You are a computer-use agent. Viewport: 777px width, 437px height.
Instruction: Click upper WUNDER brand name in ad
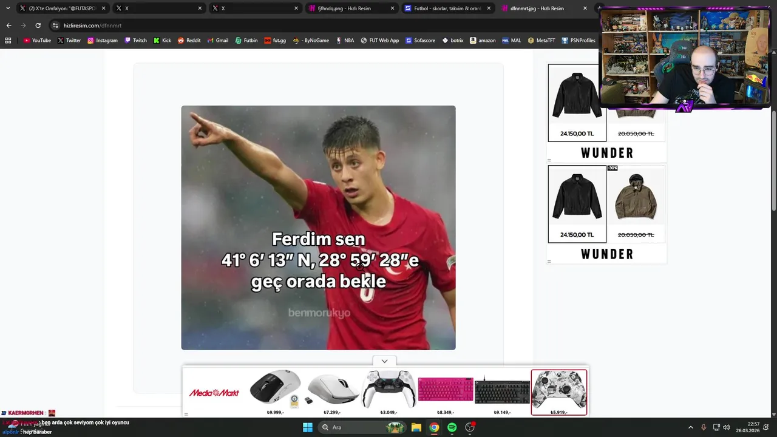[x=607, y=153]
